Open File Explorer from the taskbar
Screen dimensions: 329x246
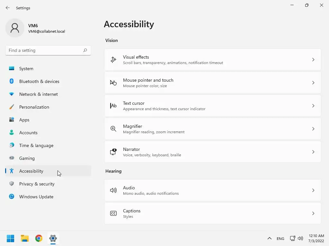pyautogui.click(x=25, y=238)
